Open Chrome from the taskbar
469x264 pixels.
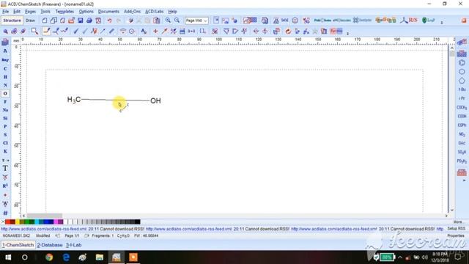(x=49, y=257)
